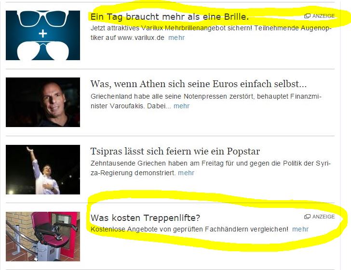The width and height of the screenshot is (351, 270).
Task: Click the ANZEIGE label on Varilux ad
Action: [324, 16]
